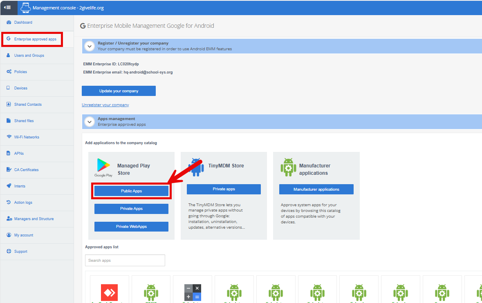482x303 pixels.
Task: Click the Action logs history icon
Action: pyautogui.click(x=9, y=203)
